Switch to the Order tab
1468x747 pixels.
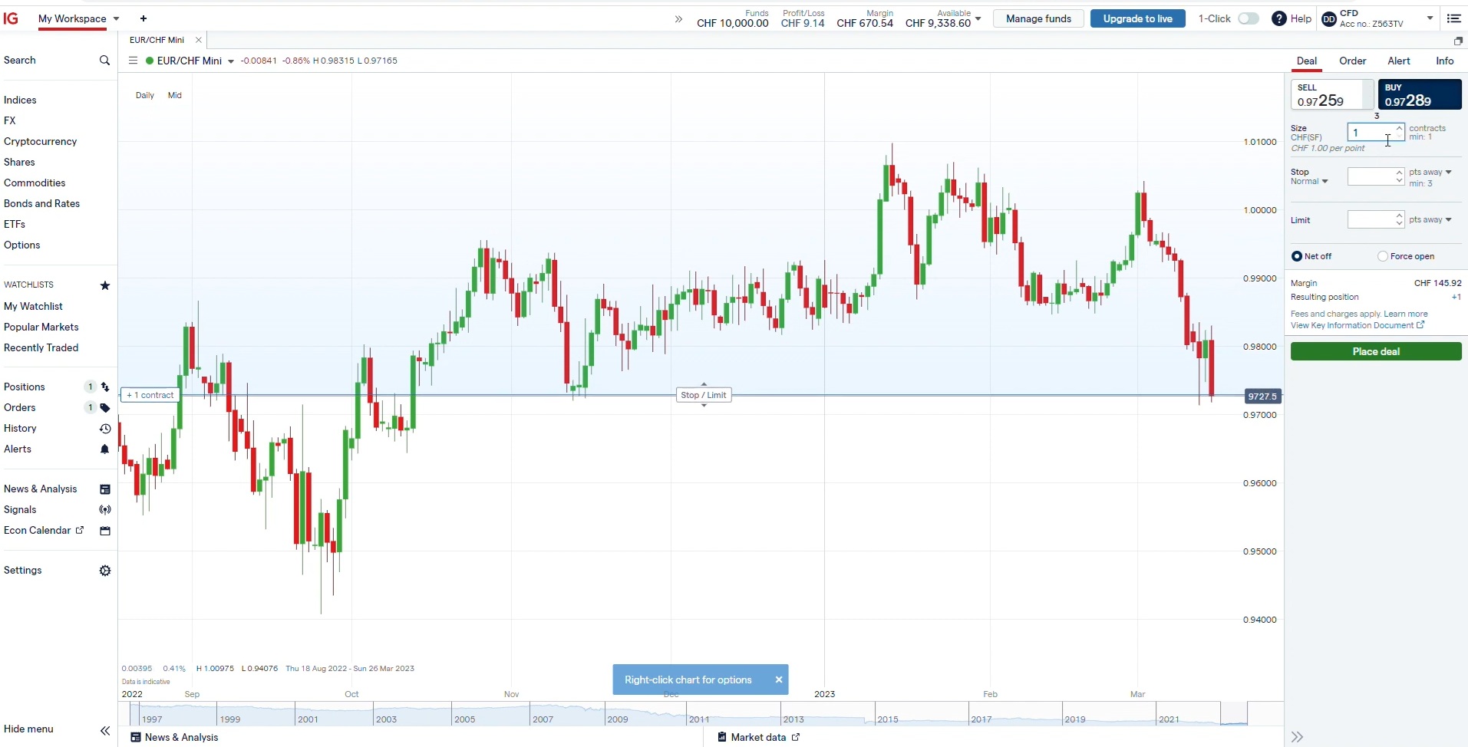[x=1353, y=61]
